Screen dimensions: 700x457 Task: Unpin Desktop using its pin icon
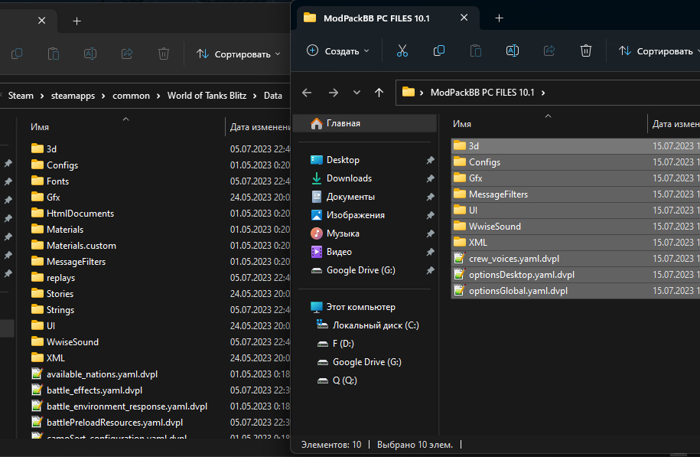(430, 160)
